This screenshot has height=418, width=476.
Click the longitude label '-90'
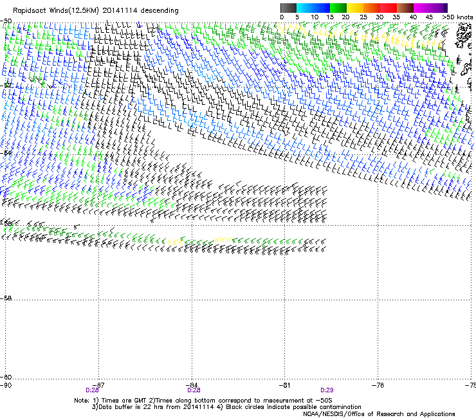point(6,385)
